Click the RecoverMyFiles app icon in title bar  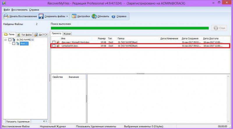click(4, 3)
